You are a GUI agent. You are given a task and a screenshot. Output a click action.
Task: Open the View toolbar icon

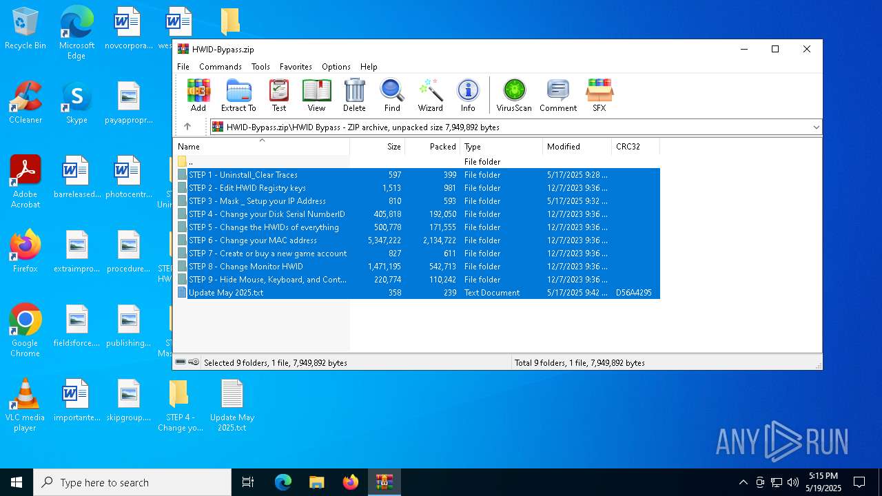pyautogui.click(x=316, y=96)
